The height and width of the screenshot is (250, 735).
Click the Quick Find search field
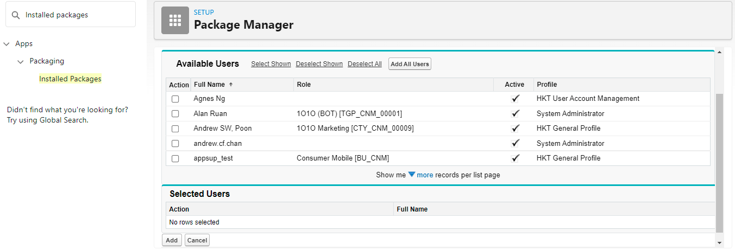click(71, 15)
